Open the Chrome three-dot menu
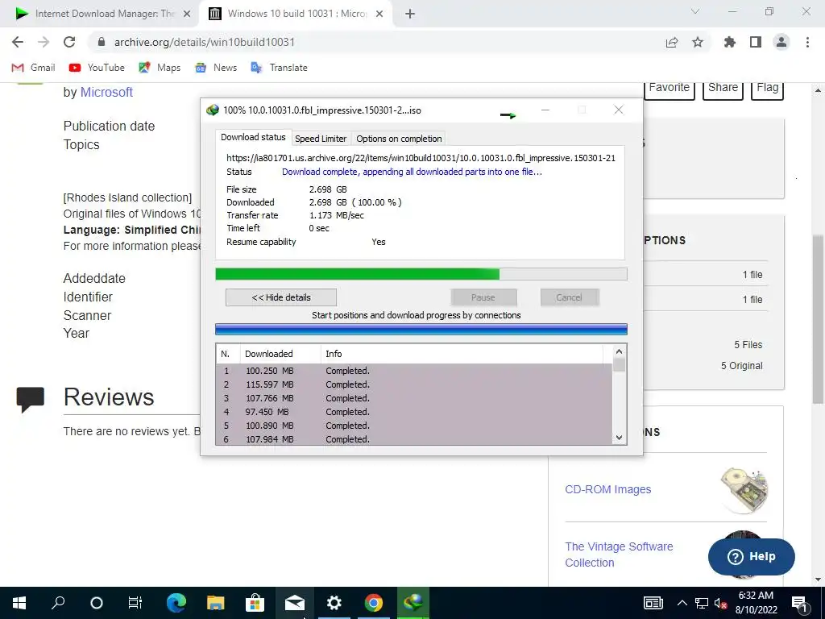The height and width of the screenshot is (619, 825). point(807,42)
